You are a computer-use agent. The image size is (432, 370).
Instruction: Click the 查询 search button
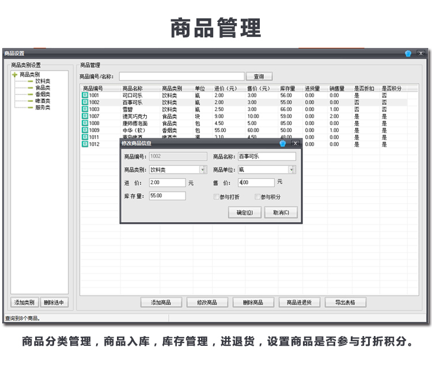coord(259,77)
